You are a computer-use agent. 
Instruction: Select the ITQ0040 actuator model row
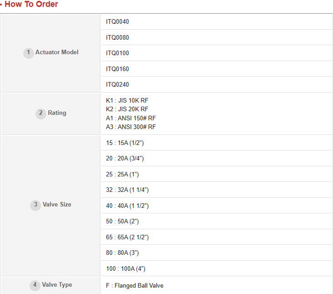point(118,22)
